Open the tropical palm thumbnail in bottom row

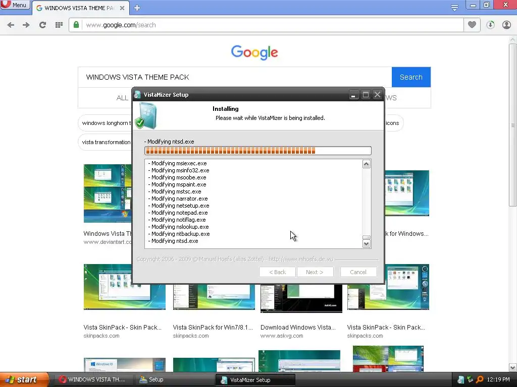[x=388, y=359]
